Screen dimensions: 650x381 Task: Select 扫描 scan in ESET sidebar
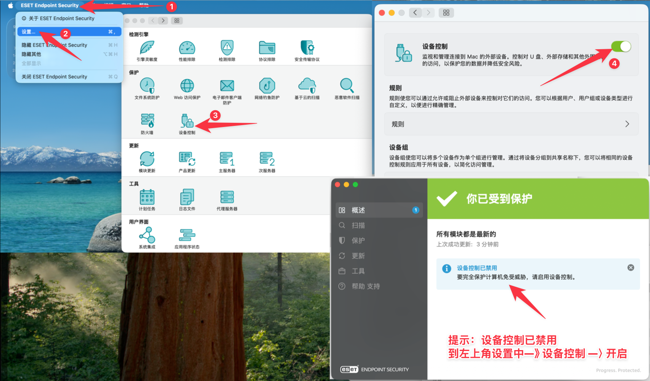tap(379, 225)
